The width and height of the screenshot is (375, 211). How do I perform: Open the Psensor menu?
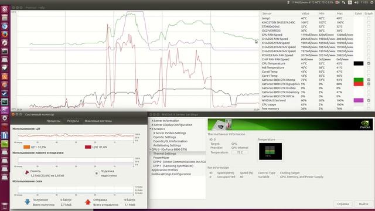pos(31,8)
